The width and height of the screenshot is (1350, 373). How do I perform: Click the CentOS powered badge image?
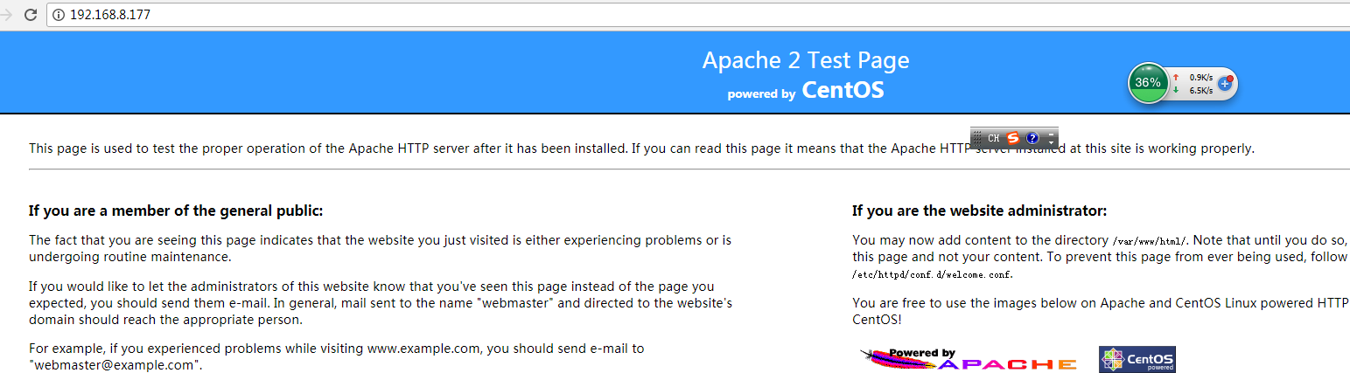1137,359
